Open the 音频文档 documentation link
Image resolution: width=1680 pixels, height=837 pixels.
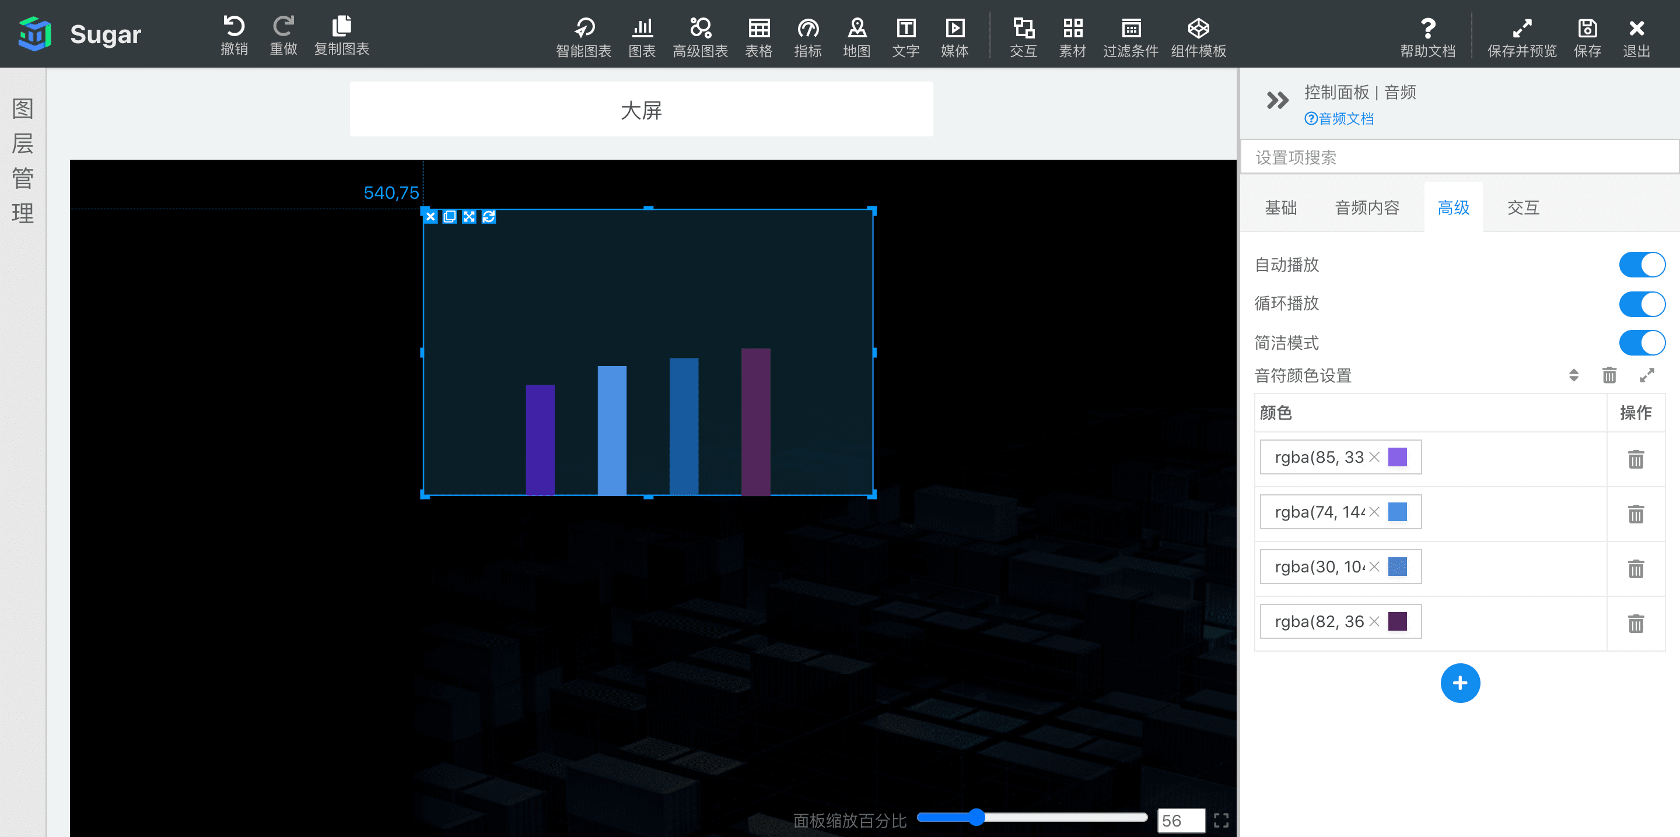point(1339,119)
